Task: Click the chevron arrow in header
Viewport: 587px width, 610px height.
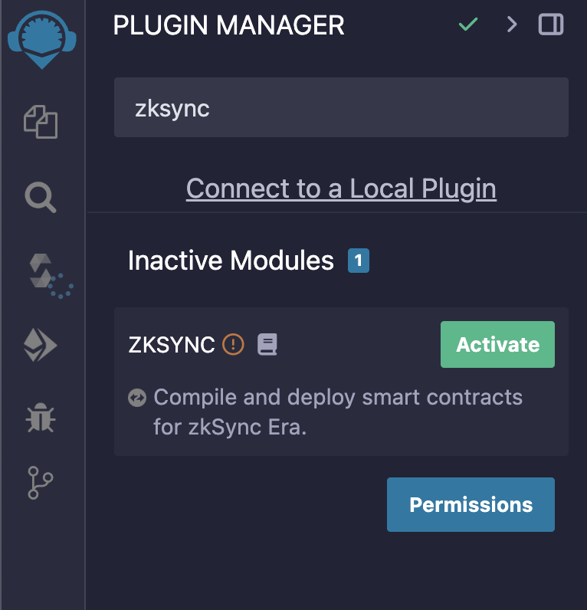Action: (512, 25)
